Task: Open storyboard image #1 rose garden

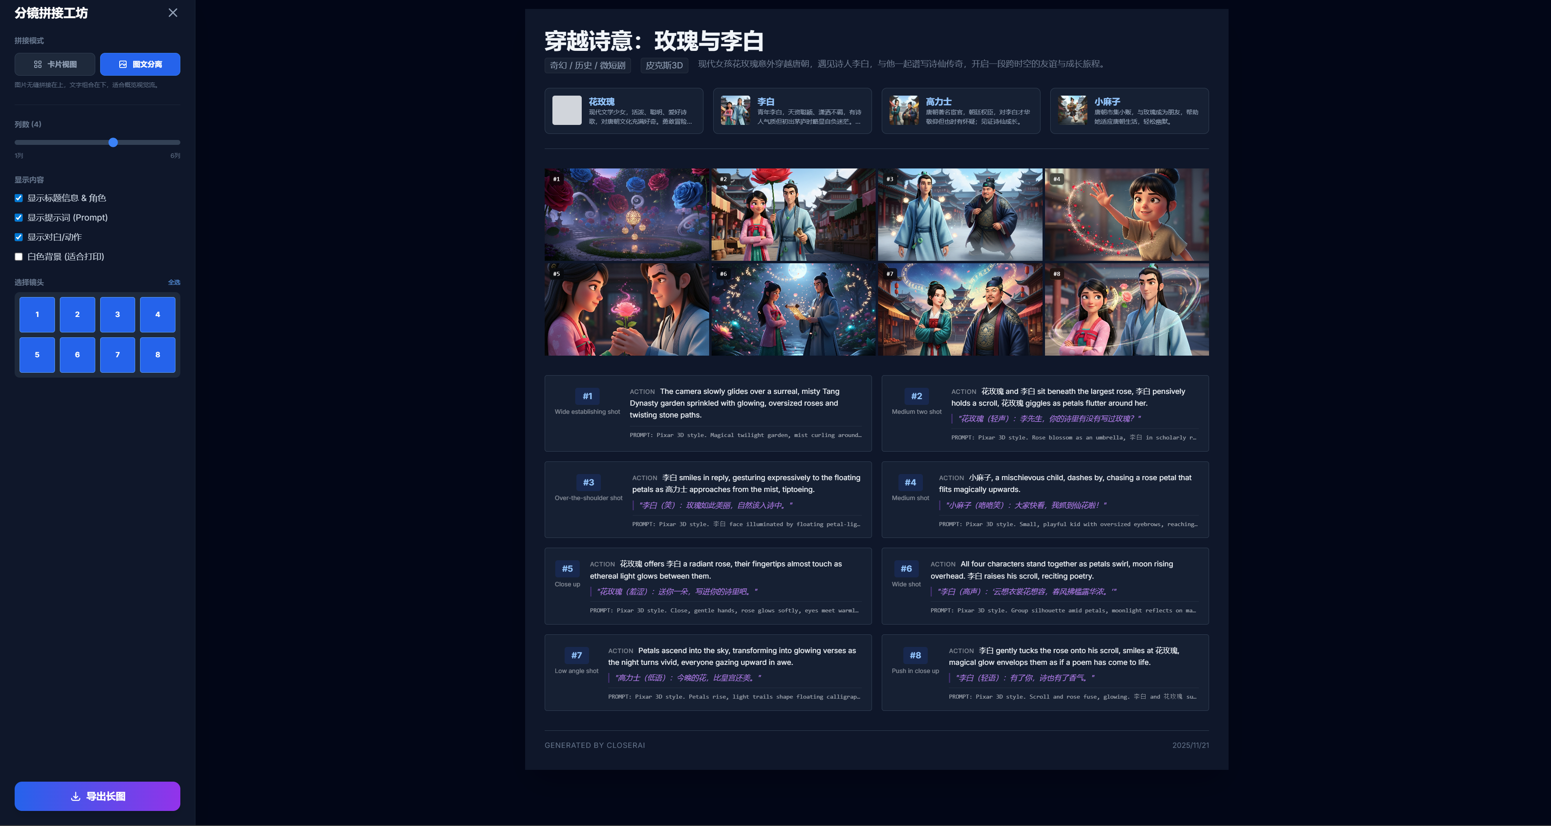Action: click(x=627, y=215)
